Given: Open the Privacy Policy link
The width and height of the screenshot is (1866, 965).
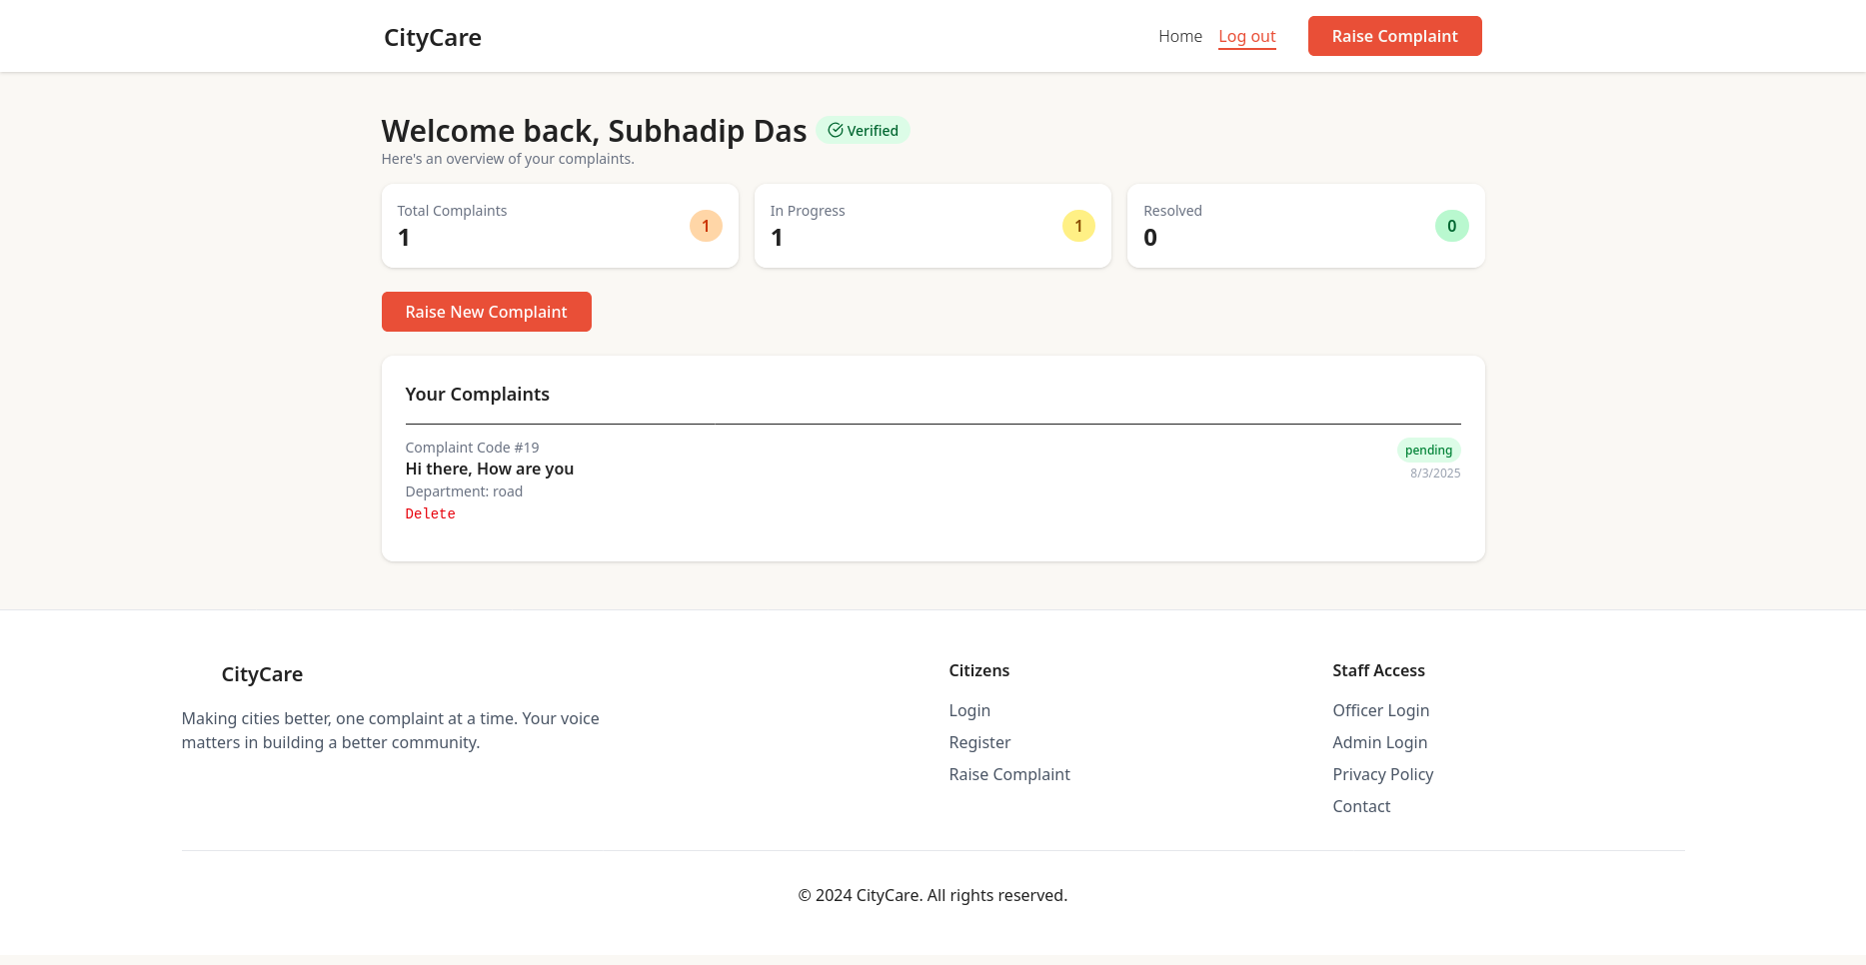Looking at the screenshot, I should 1382,774.
